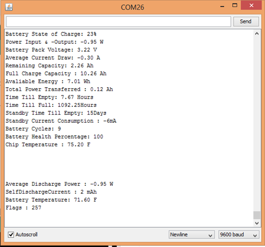This screenshot has height=247, width=265.
Task: Click 'Total Power Transferred : 0.12 Ah' line
Action: (x=59, y=89)
